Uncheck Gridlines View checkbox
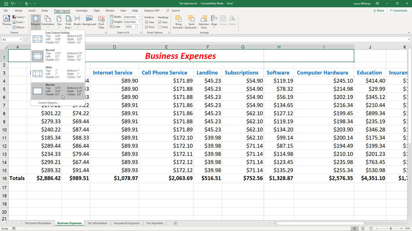 tap(147, 22)
